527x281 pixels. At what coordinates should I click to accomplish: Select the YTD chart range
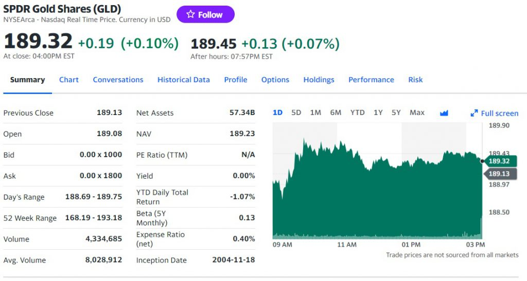point(357,113)
